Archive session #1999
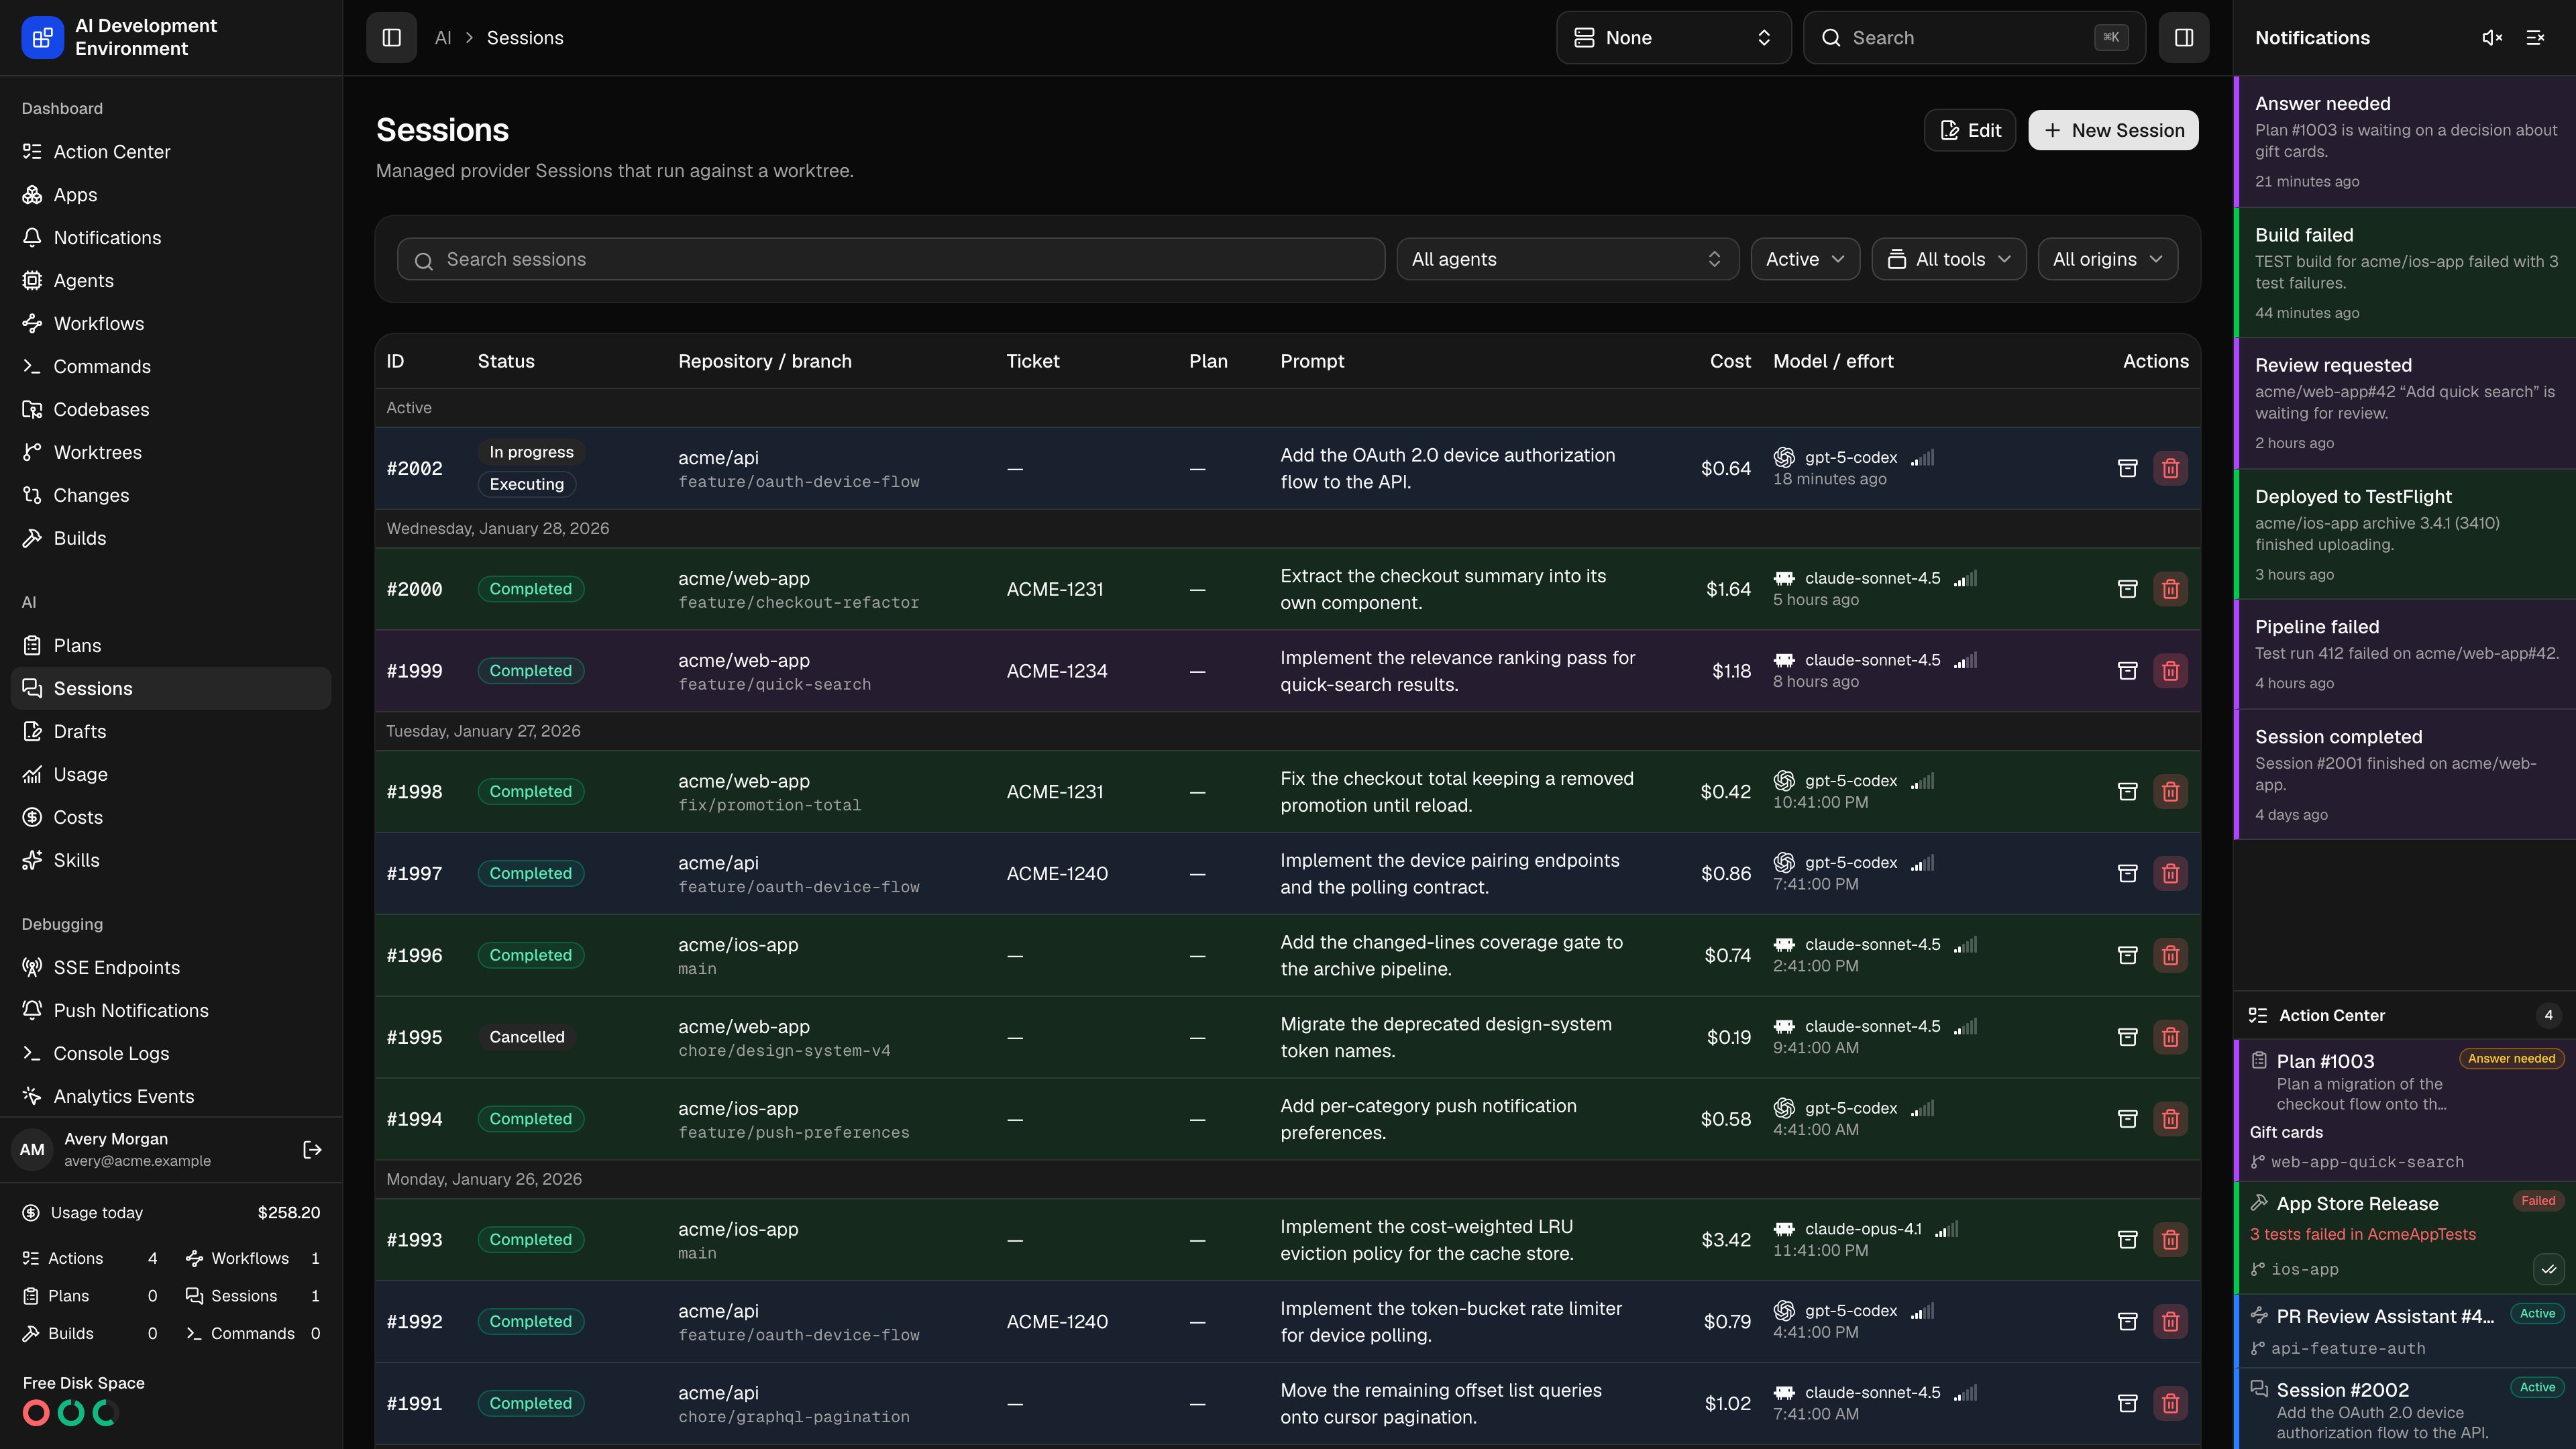The width and height of the screenshot is (2576, 1449). coord(2128,671)
